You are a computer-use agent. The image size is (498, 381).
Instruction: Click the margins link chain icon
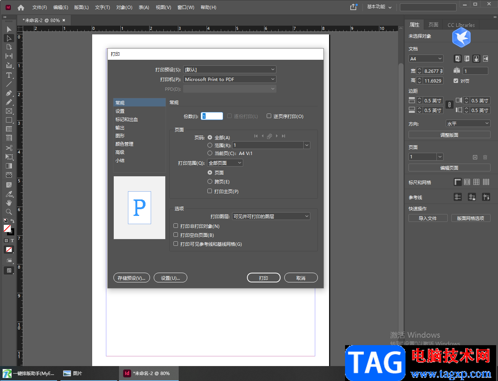[450, 105]
